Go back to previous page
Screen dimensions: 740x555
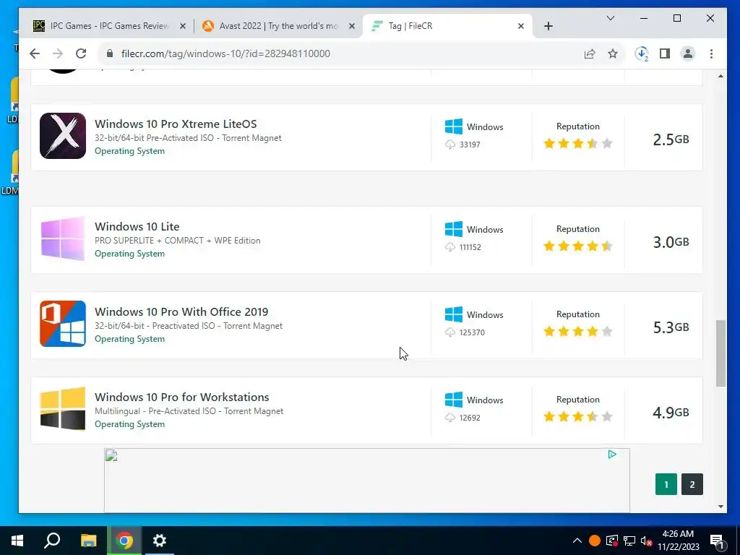coord(35,53)
